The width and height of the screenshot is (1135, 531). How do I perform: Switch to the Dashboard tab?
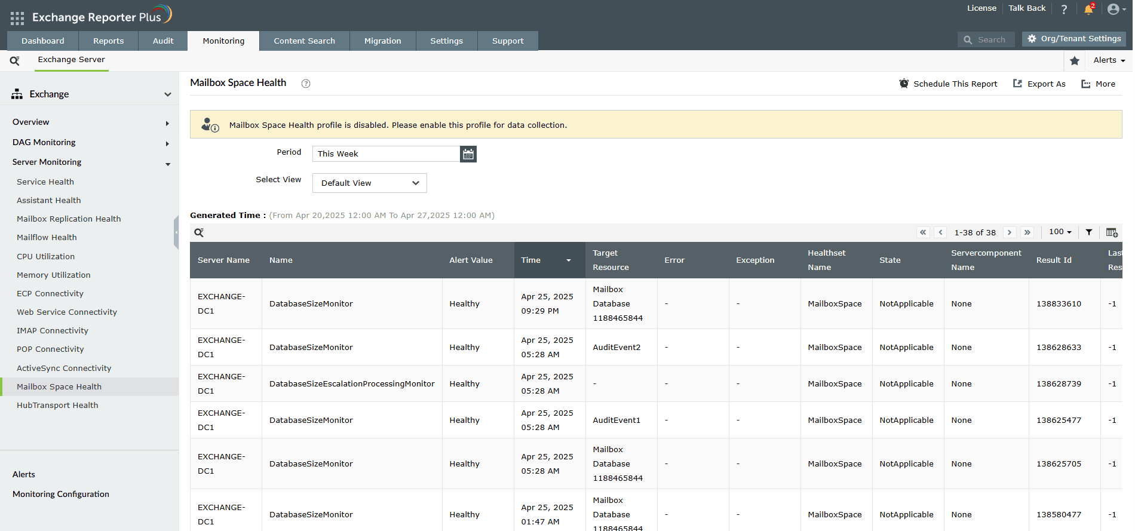click(x=43, y=41)
